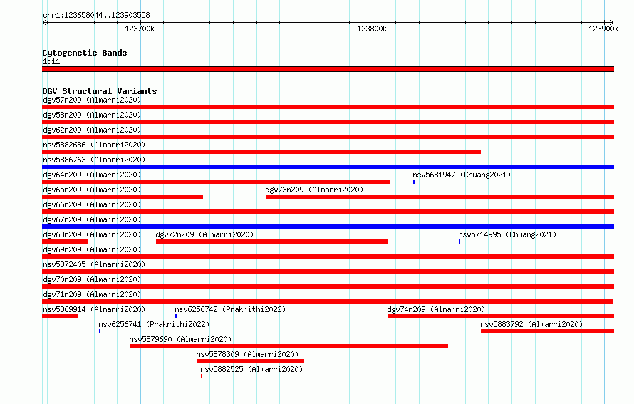Click the dgv58n209 (Almarri2020) label
634x404 pixels.
92,115
